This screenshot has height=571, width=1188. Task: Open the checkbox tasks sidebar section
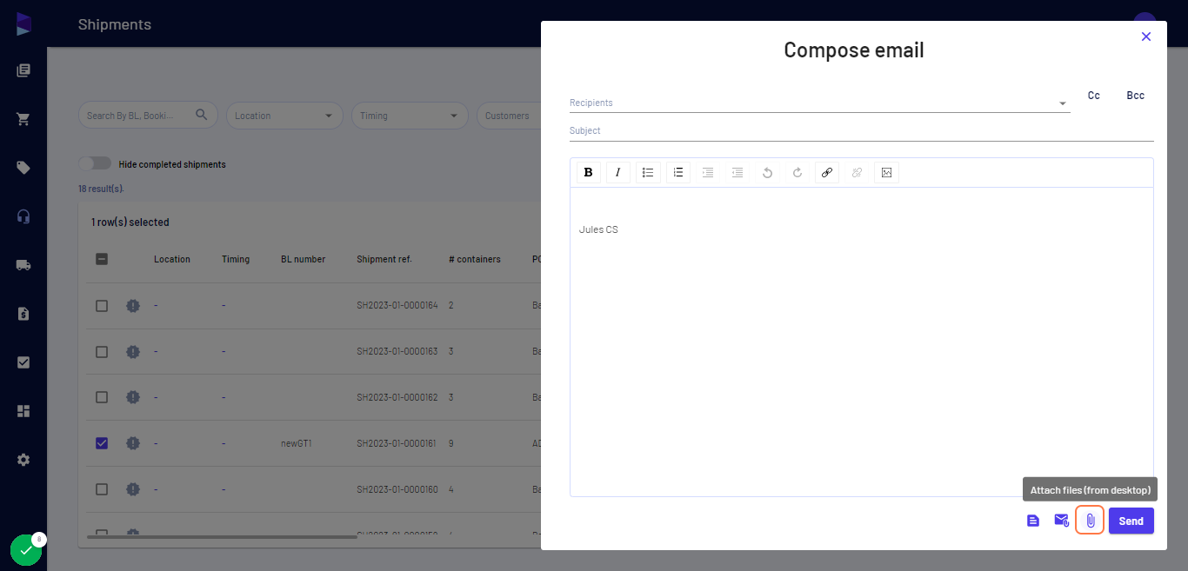pos(23,362)
